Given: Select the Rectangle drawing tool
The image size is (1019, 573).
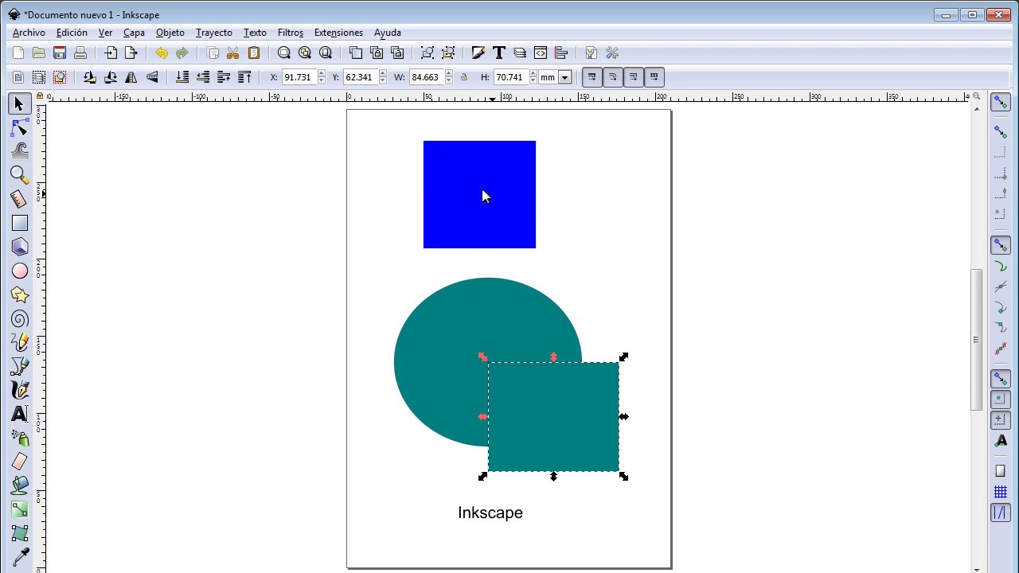Looking at the screenshot, I should [20, 223].
